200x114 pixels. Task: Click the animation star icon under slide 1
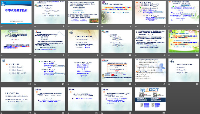[2, 27]
